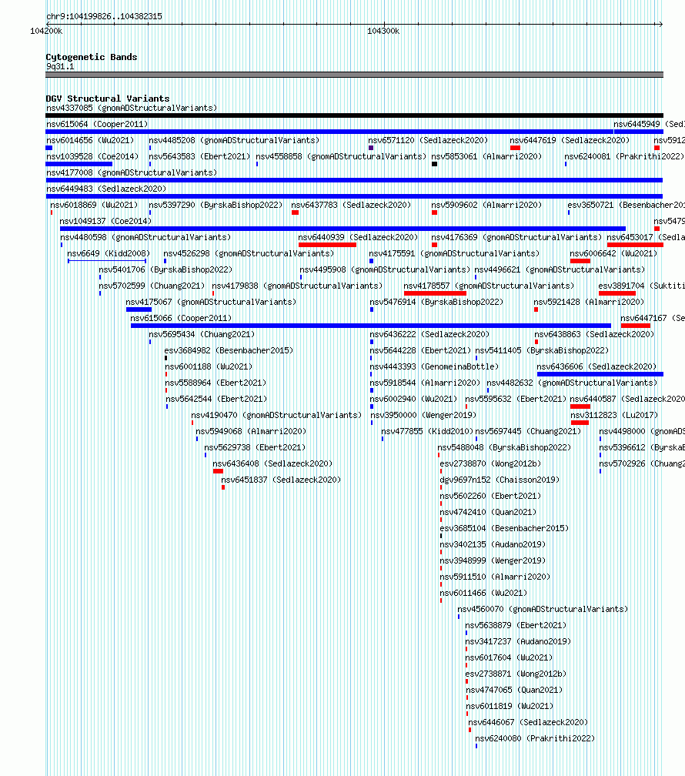Screen dimensions: 685x776
Task: Click the red bar under nsv6440939
Action: pos(327,245)
